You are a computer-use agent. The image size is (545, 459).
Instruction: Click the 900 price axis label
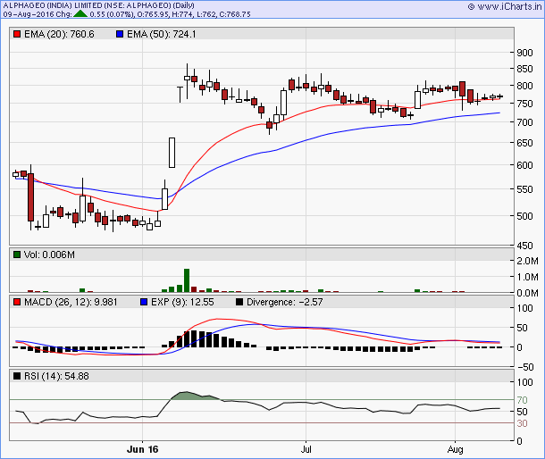[x=524, y=53]
